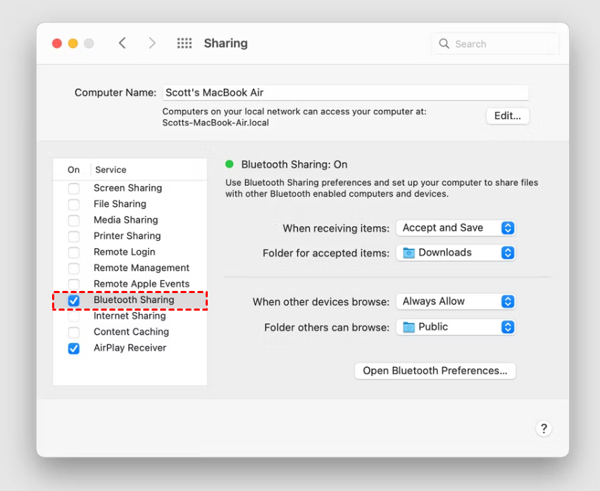The height and width of the screenshot is (491, 600).
Task: Click the Computer Name text field
Action: click(346, 92)
